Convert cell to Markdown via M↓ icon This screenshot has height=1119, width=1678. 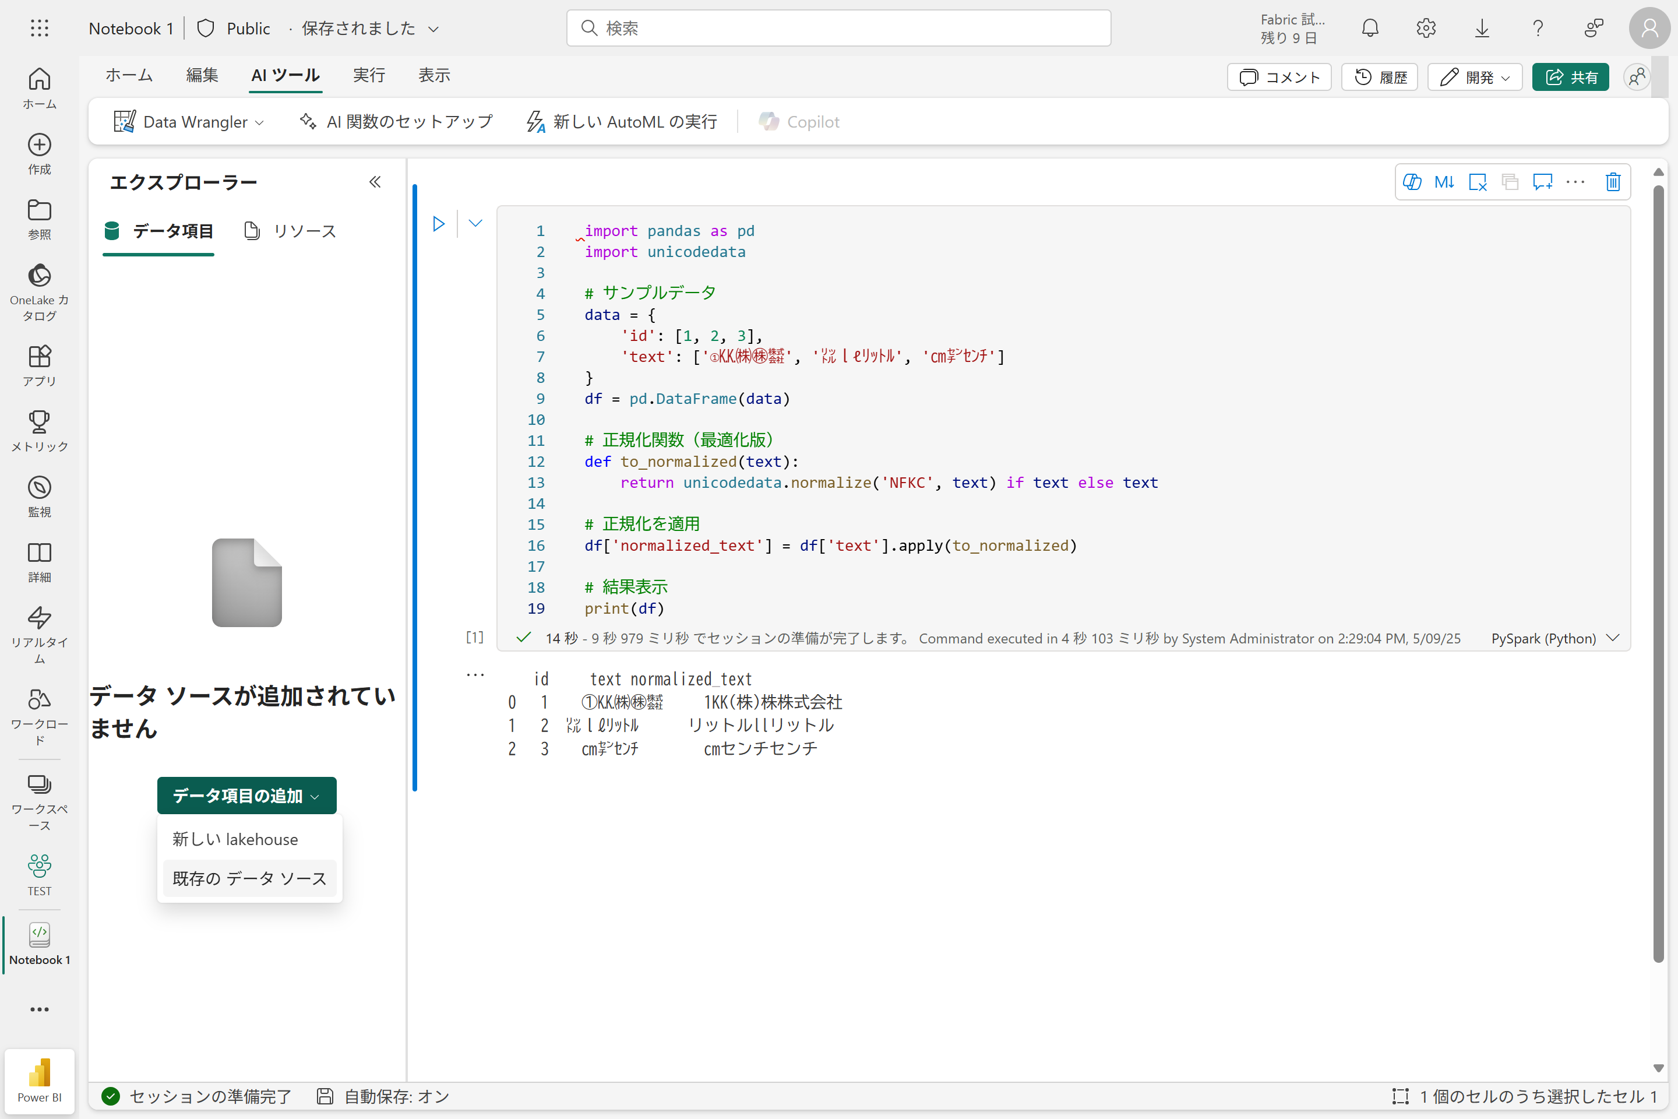coord(1444,182)
